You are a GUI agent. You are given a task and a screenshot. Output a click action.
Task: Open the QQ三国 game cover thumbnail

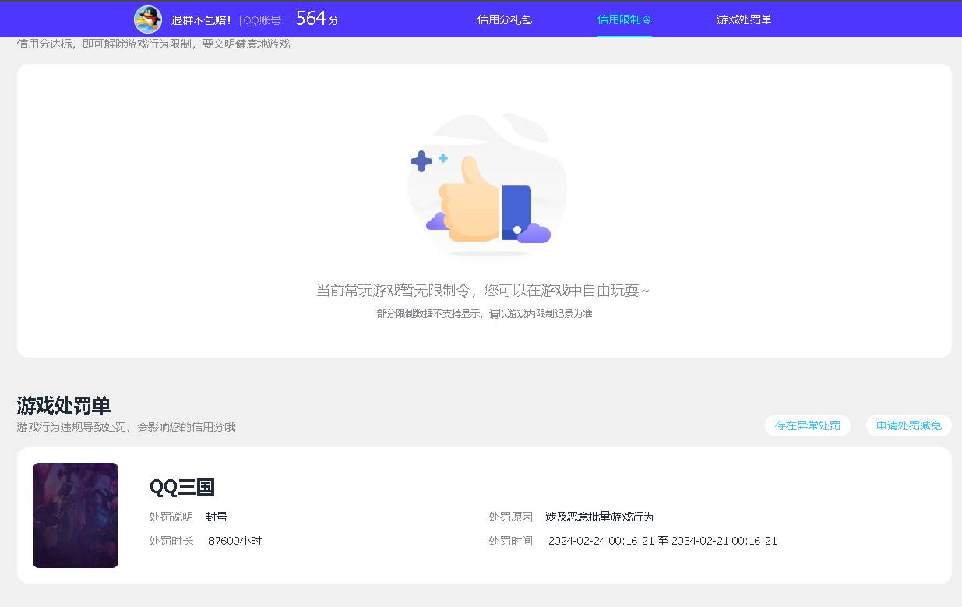pyautogui.click(x=75, y=515)
